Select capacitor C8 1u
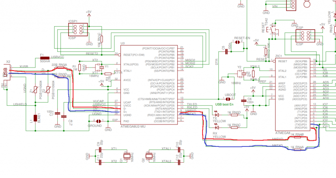The height and width of the screenshot is (178, 336). coord(63,116)
